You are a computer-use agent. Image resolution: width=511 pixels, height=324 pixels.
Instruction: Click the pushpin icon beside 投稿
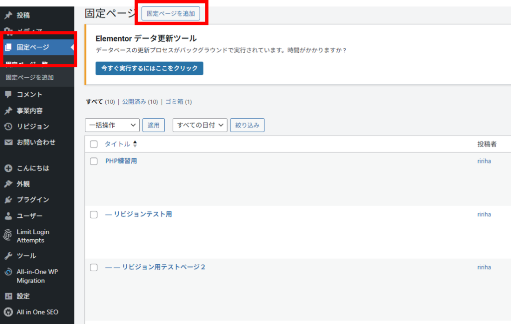pyautogui.click(x=8, y=15)
